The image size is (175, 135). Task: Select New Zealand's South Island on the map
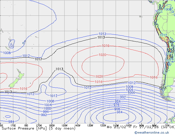coord(14,83)
